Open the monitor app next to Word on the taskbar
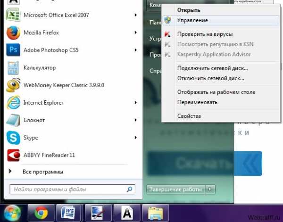The image size is (283, 222). pos(98,213)
